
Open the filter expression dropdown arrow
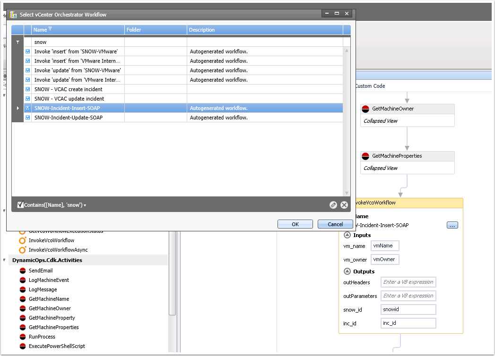[85, 205]
